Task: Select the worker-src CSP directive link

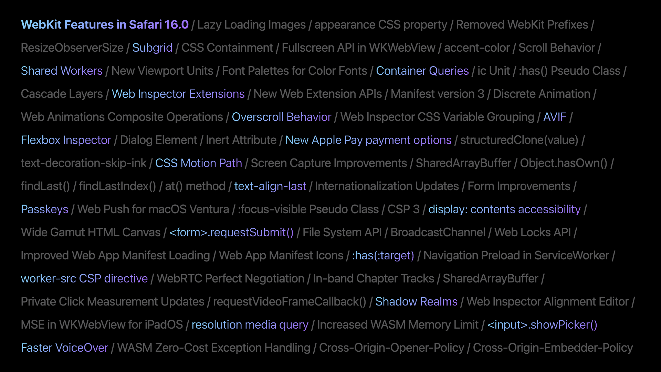Action: (84, 279)
